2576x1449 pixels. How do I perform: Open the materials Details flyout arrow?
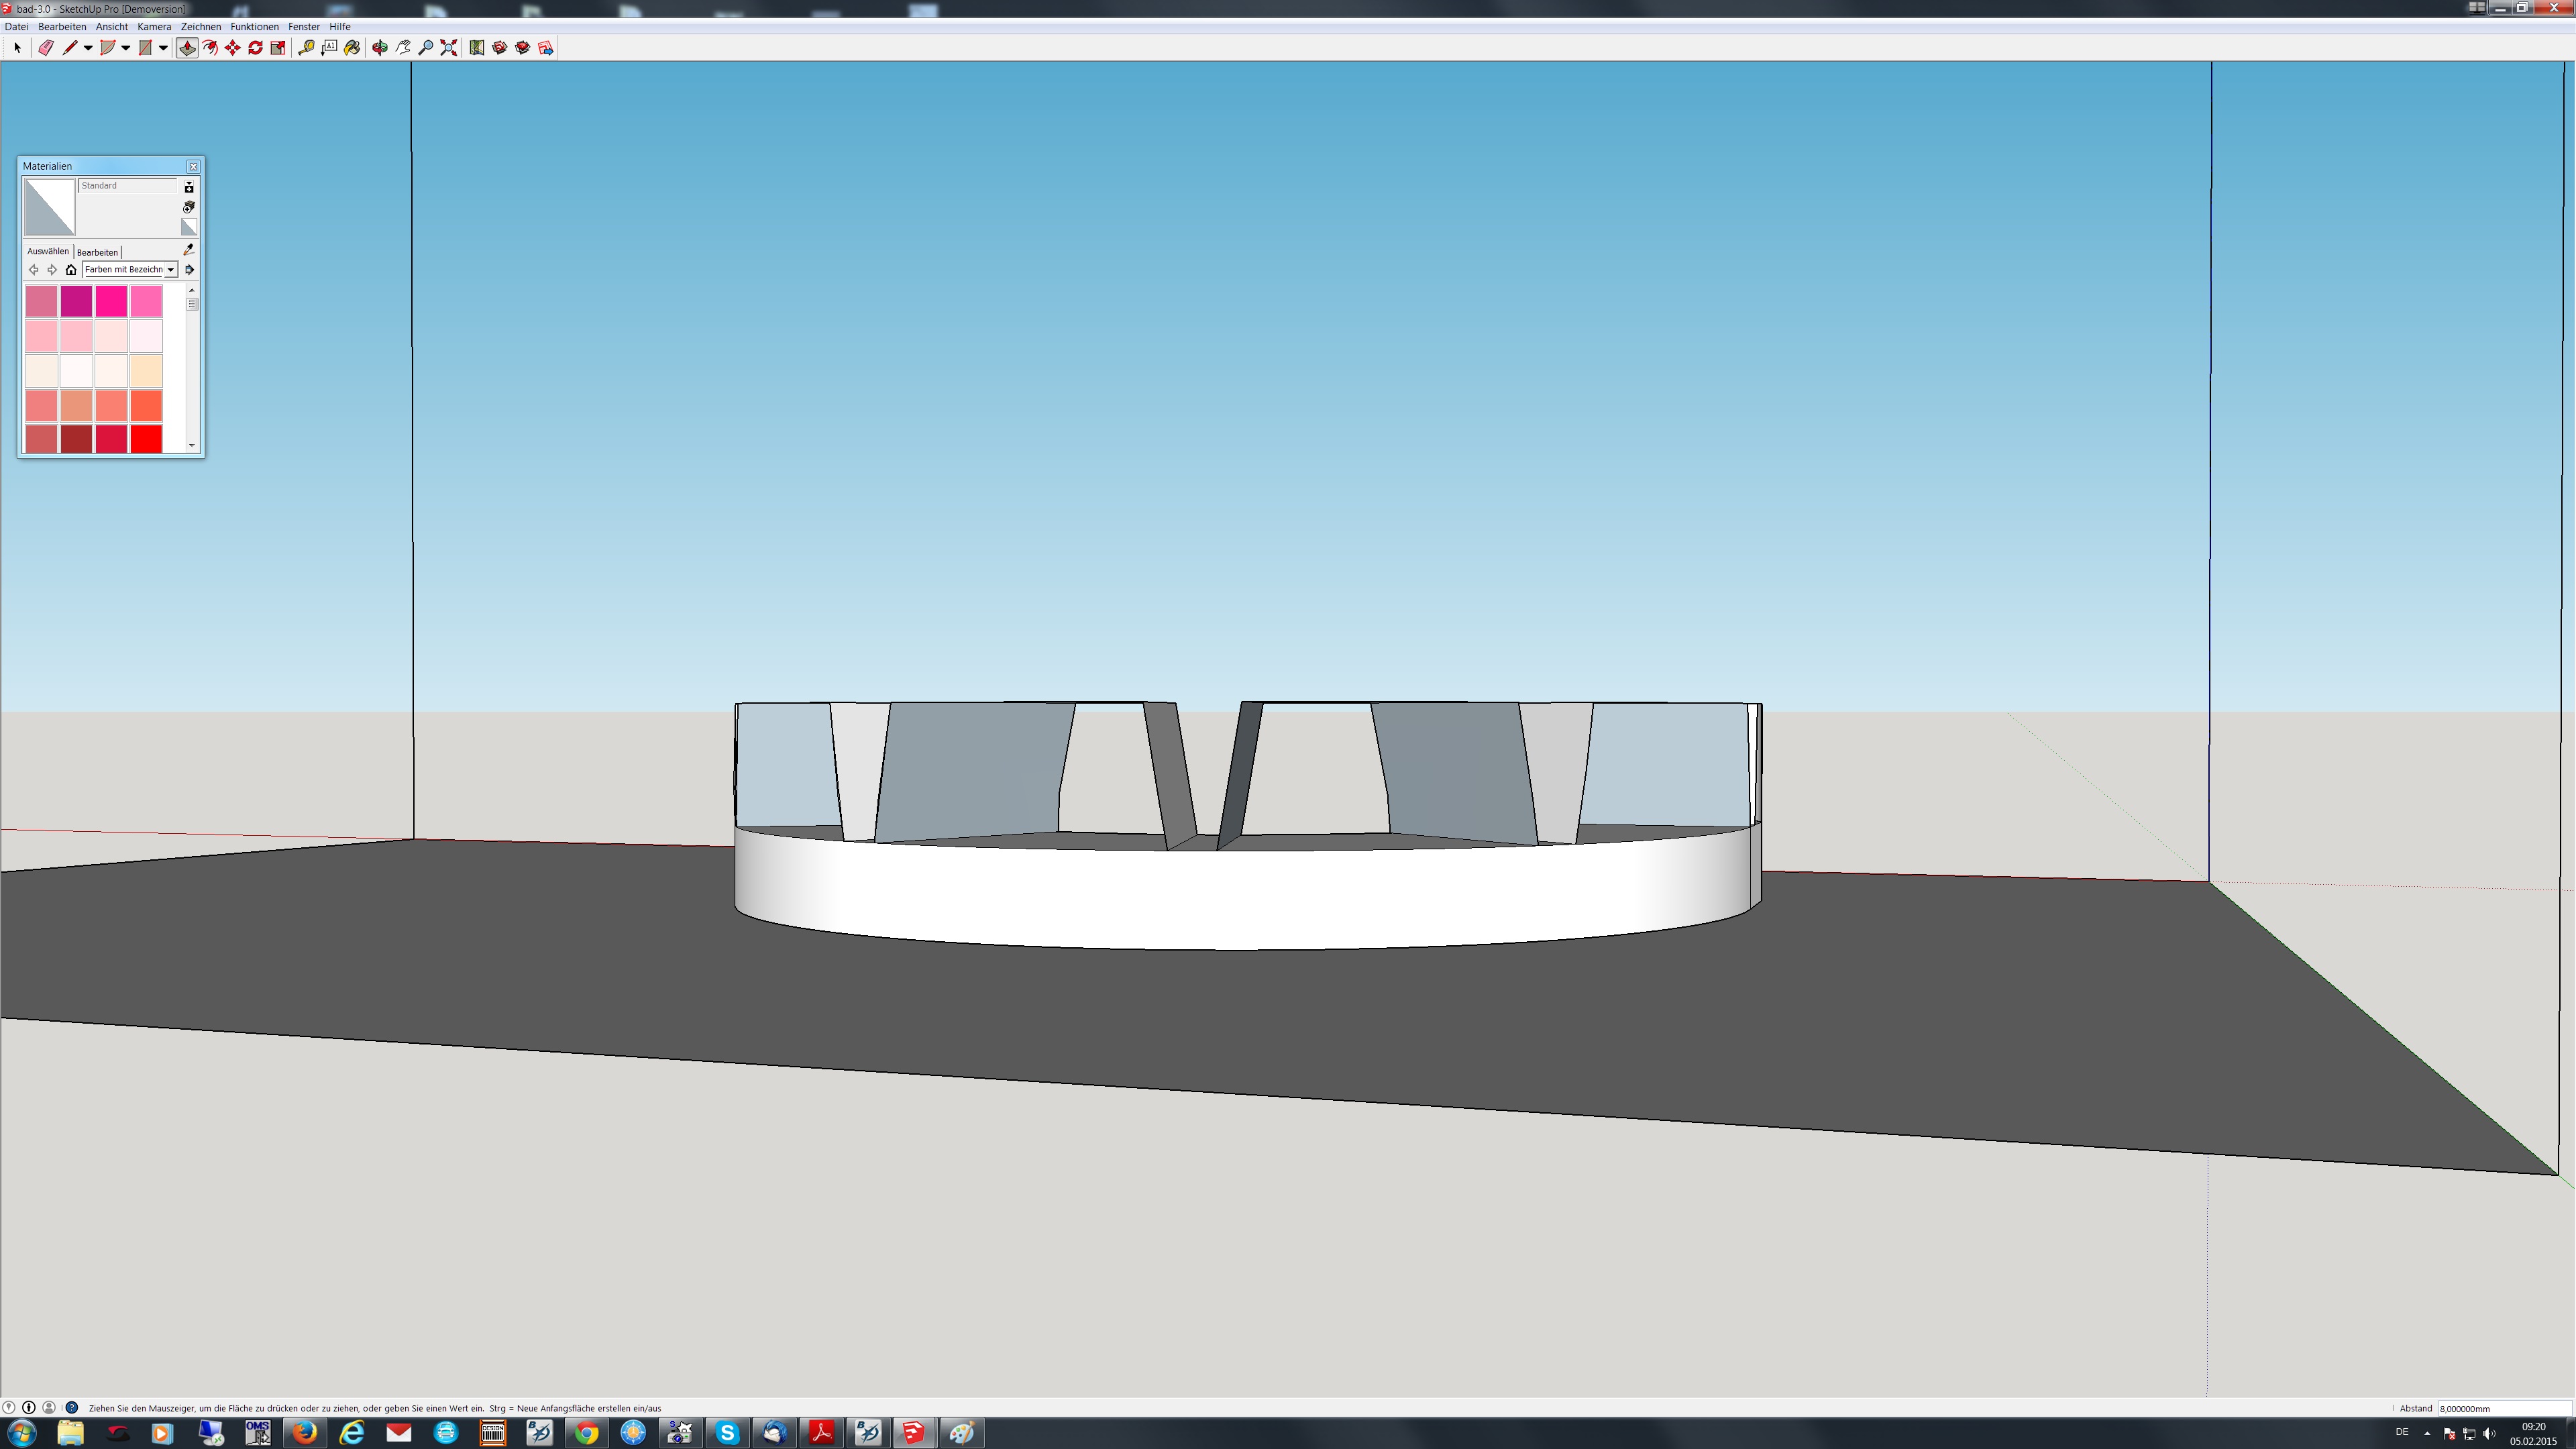click(189, 270)
